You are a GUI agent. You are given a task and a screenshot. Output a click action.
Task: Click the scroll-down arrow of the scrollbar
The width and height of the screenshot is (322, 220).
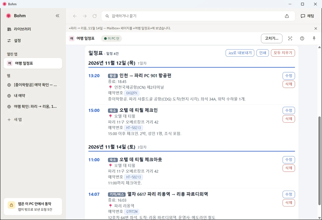coord(320,218)
